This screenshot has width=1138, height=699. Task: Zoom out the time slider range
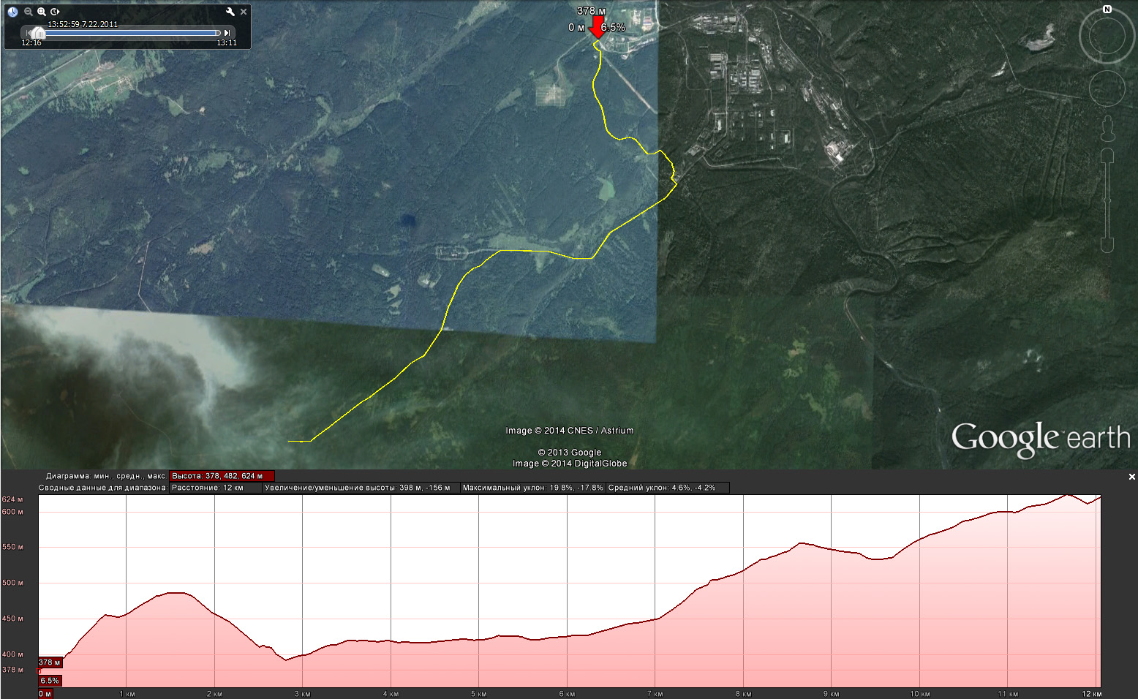pyautogui.click(x=29, y=12)
